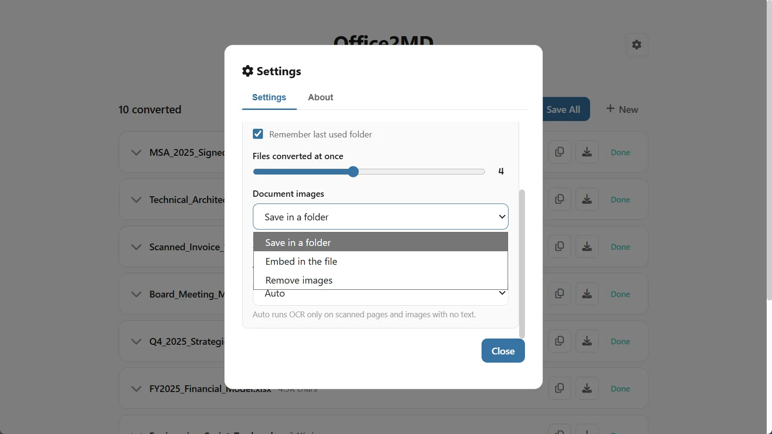
Task: Download the FY2025_Financial_Model.xlsx result
Action: coord(587,389)
